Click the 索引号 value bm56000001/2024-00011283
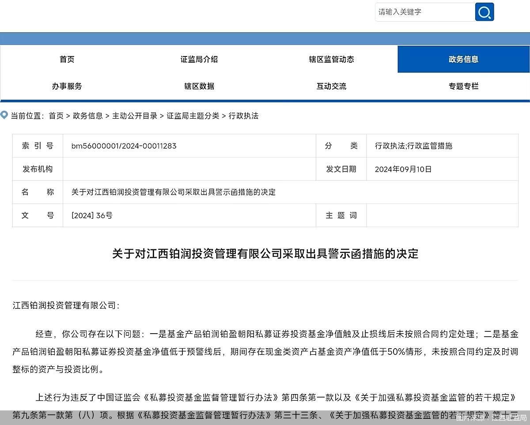The image size is (530, 425). point(124,146)
